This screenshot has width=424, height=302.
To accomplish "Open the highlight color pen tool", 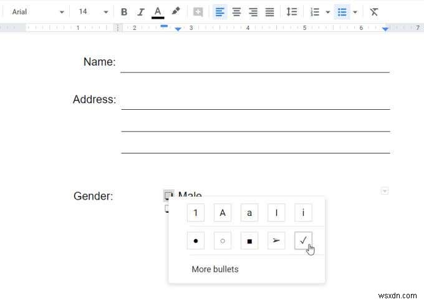I will click(x=176, y=12).
